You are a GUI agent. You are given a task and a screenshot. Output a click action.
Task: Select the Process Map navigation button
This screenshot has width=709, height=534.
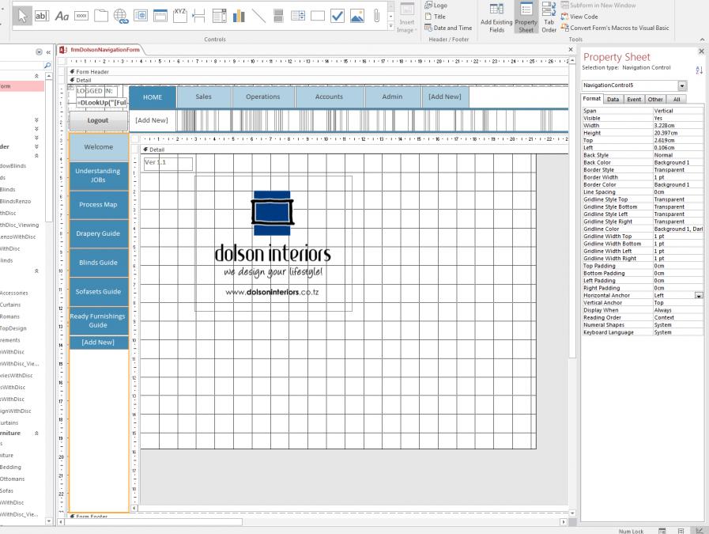pos(98,205)
